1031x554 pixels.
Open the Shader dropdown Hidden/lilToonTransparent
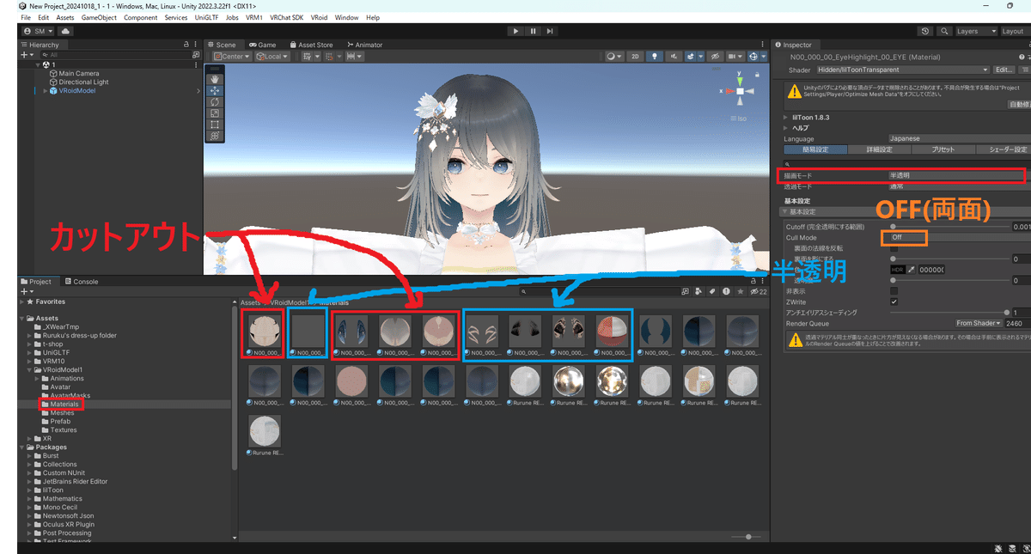903,70
